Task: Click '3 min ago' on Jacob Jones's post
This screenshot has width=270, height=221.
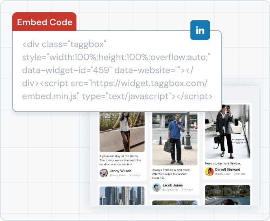Action: pos(187,190)
